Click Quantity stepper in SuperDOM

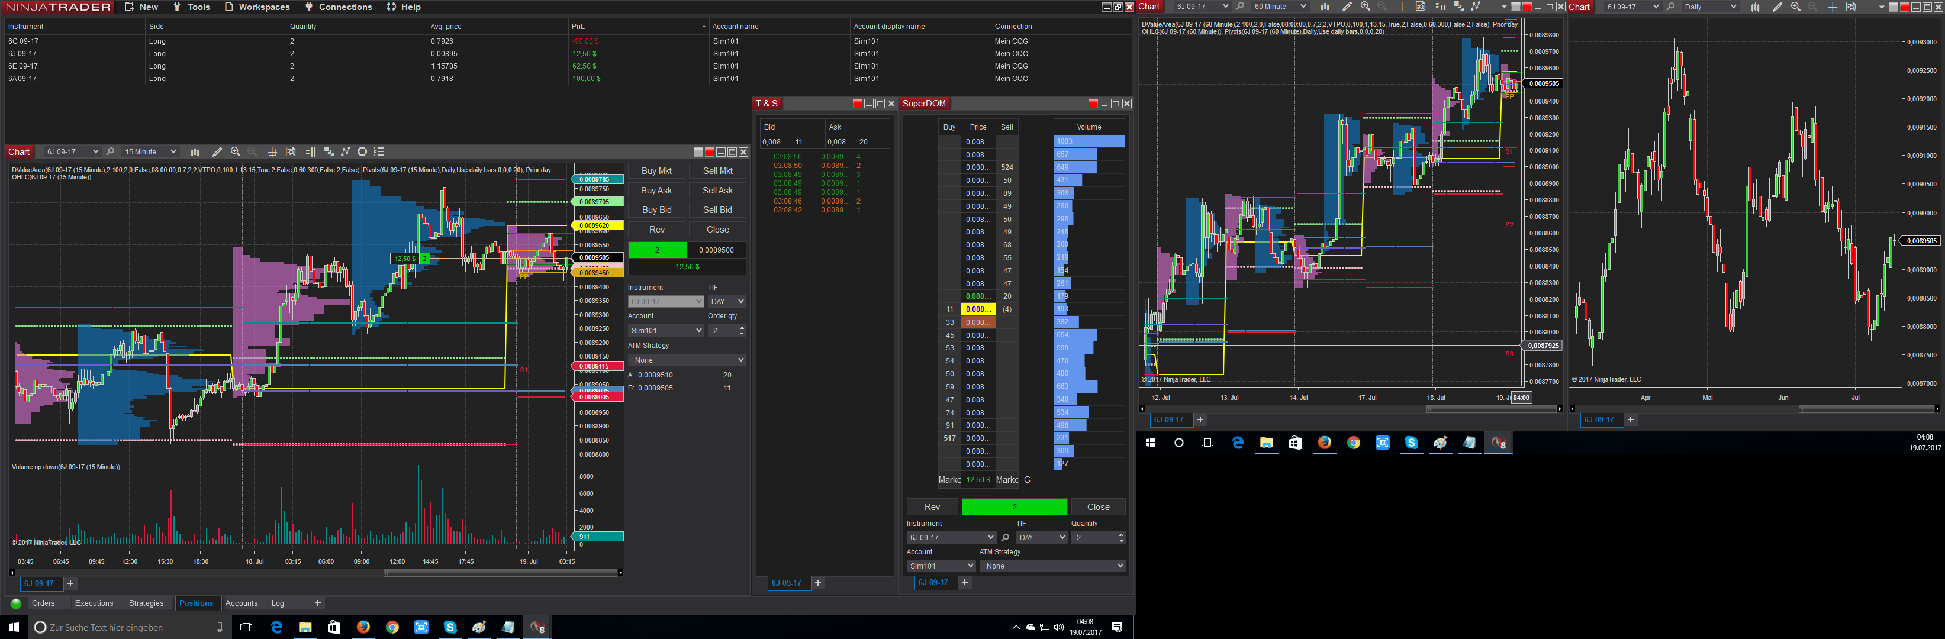point(1120,538)
